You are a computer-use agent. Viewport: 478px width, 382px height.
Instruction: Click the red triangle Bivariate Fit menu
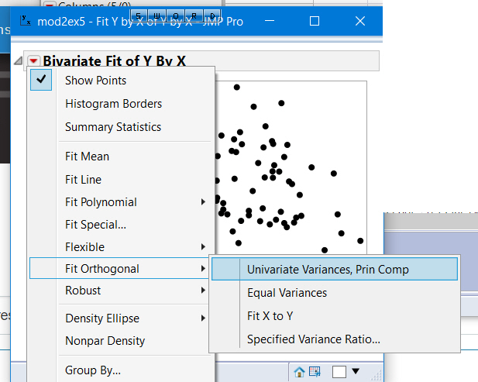click(x=33, y=60)
